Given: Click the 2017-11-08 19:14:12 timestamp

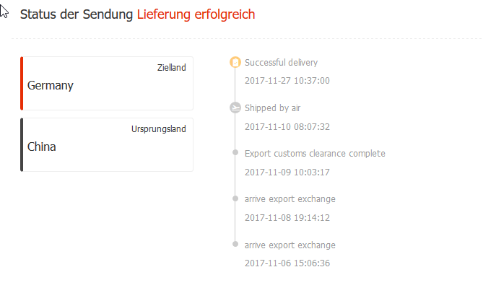Looking at the screenshot, I should coord(287,218).
